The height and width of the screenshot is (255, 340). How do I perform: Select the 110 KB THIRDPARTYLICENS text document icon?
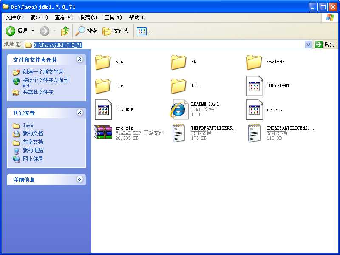pos(254,133)
